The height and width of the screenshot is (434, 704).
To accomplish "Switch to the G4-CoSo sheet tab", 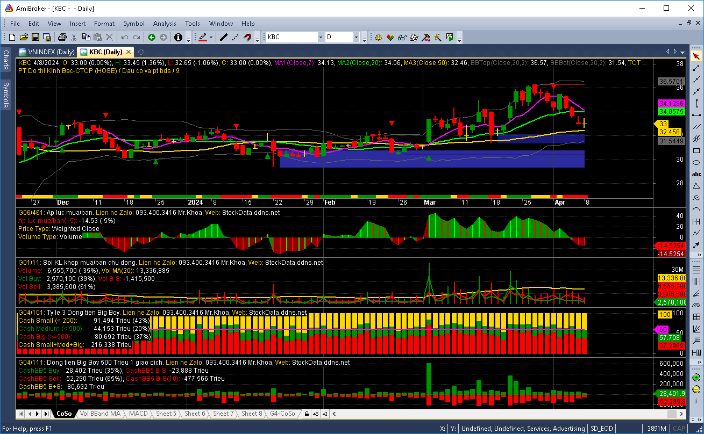I will pyautogui.click(x=282, y=414).
